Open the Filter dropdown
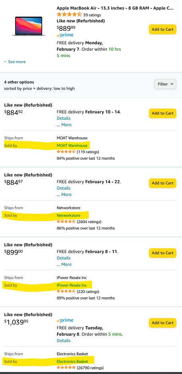Screen dimensions: 182x374 pos(165,84)
